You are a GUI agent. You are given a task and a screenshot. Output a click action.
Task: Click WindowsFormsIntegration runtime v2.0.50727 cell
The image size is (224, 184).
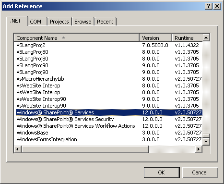pyautogui.click(x=188, y=139)
